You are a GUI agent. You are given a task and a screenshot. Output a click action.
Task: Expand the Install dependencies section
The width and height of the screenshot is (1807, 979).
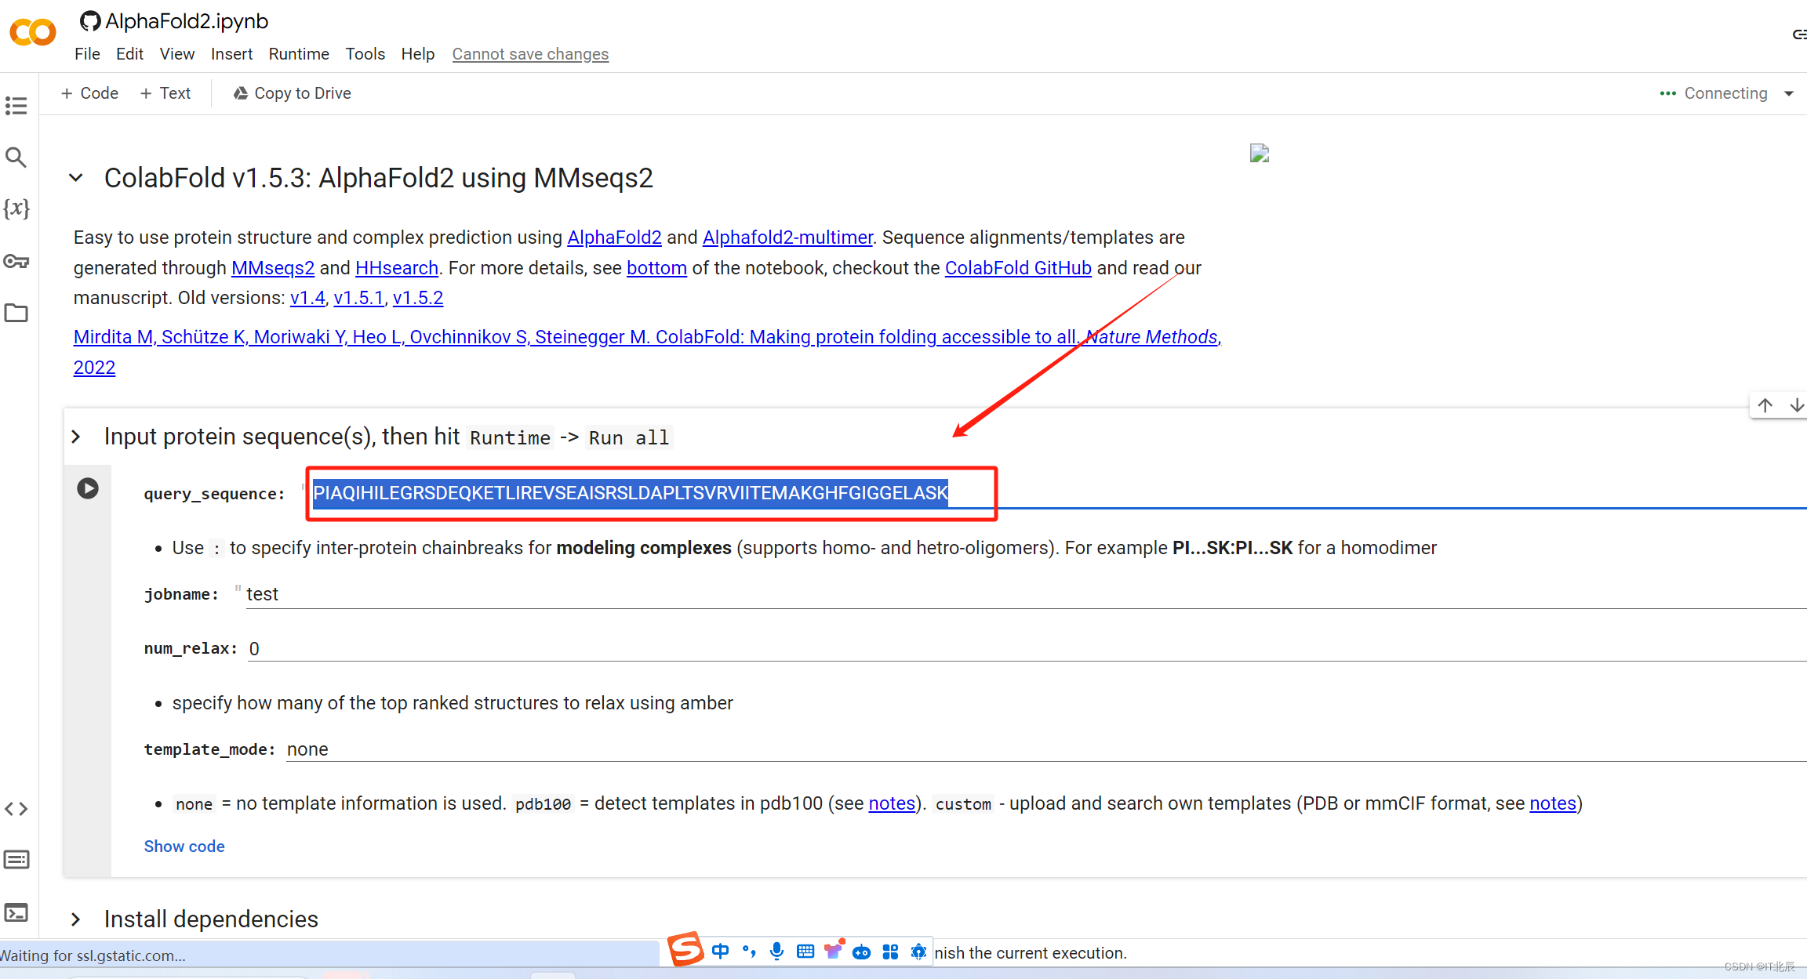(76, 919)
